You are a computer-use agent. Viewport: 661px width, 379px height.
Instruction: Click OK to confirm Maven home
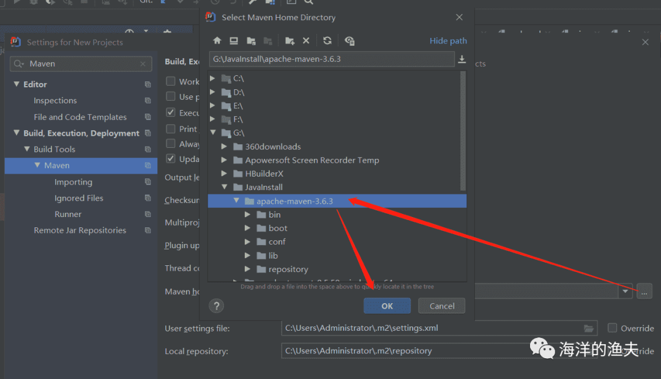tap(387, 306)
